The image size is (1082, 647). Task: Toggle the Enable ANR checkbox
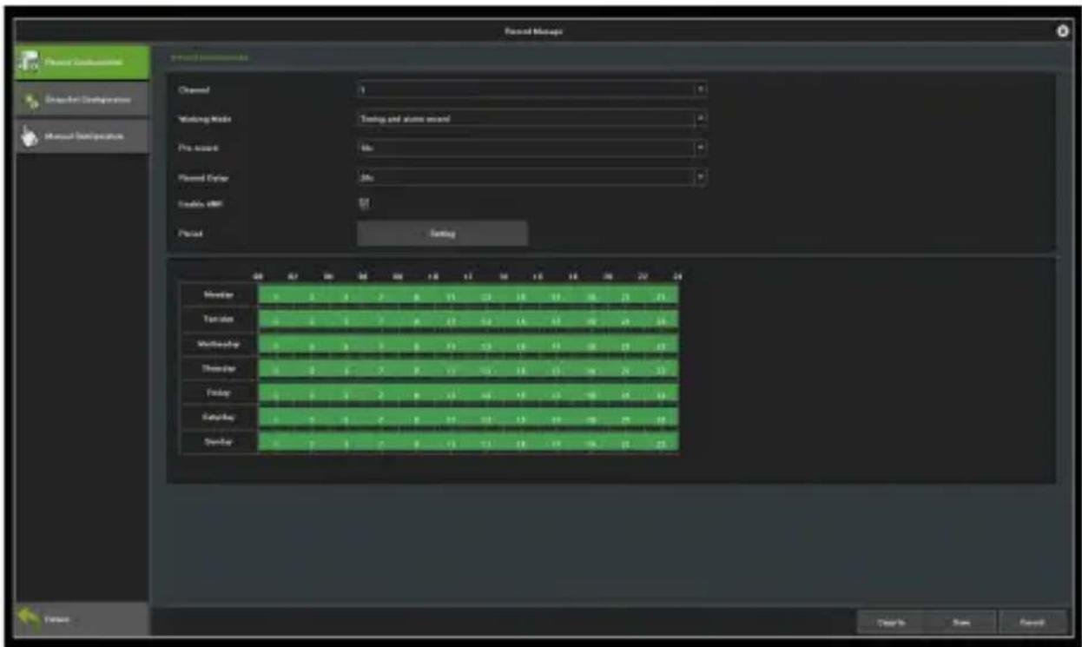point(364,203)
